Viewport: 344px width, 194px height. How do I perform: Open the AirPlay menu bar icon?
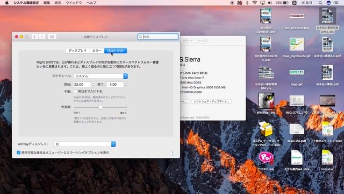click(x=262, y=3)
